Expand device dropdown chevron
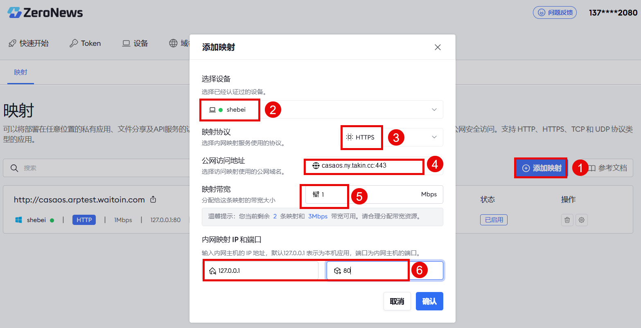The width and height of the screenshot is (641, 328). tap(434, 110)
